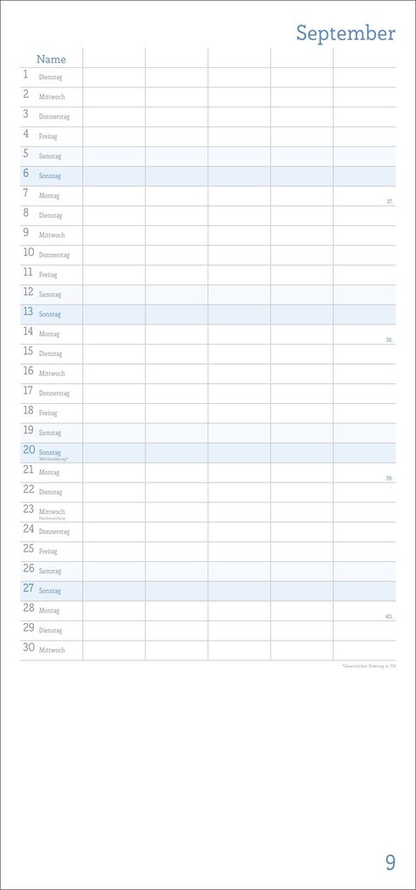
Task: Click the 1 Dienstag date cell
Action: [x=51, y=77]
